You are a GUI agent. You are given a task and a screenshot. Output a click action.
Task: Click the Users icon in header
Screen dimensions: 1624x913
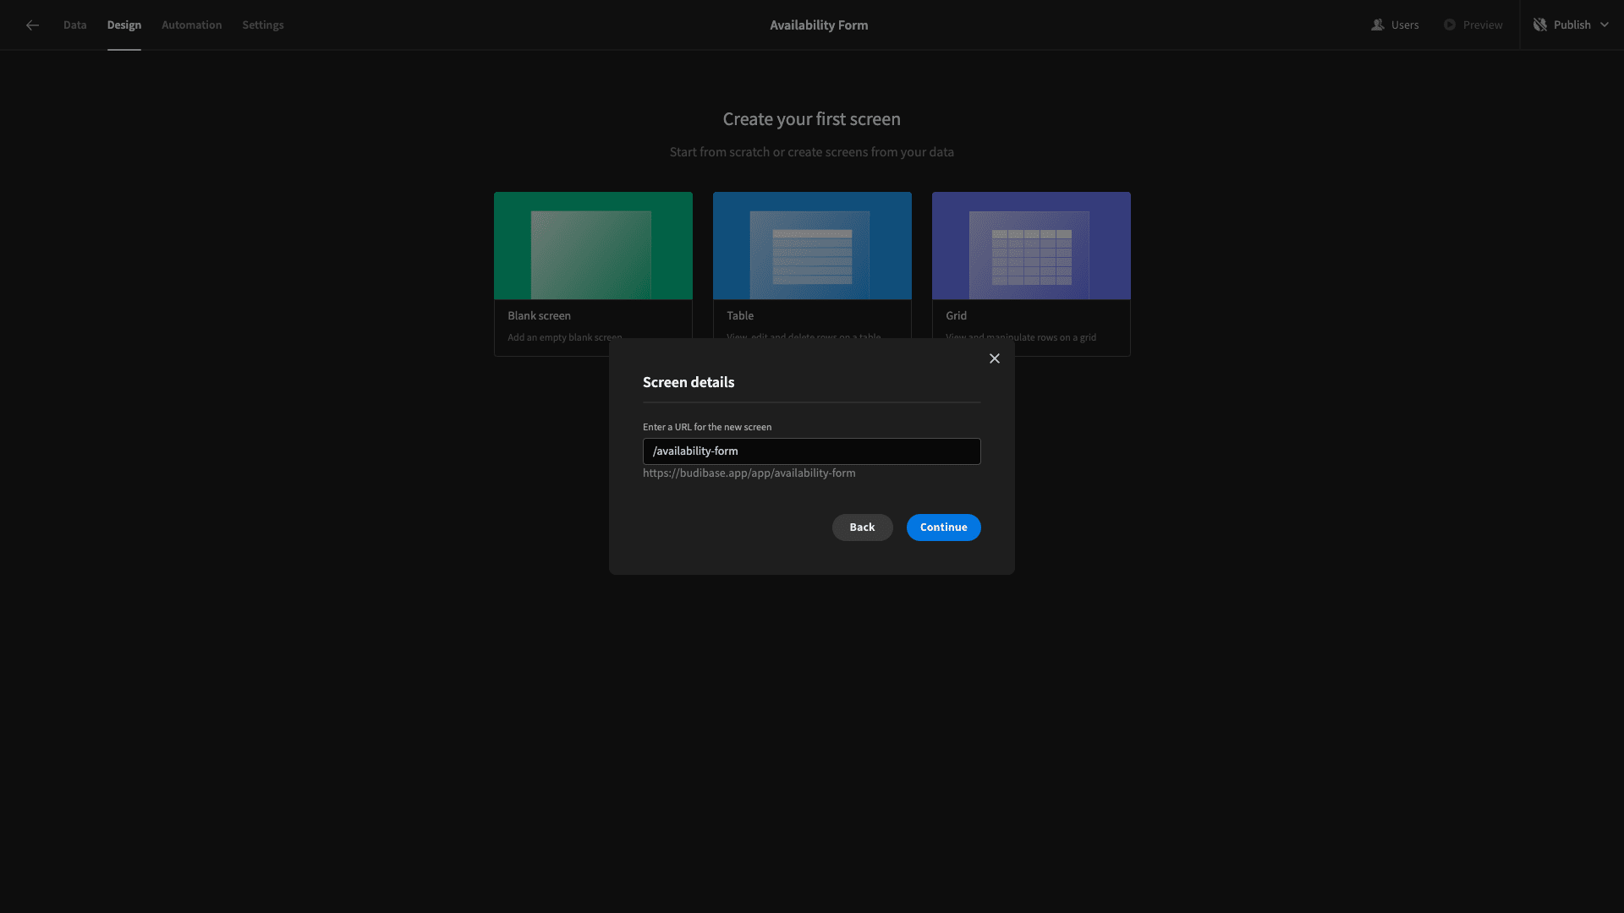[x=1377, y=25]
